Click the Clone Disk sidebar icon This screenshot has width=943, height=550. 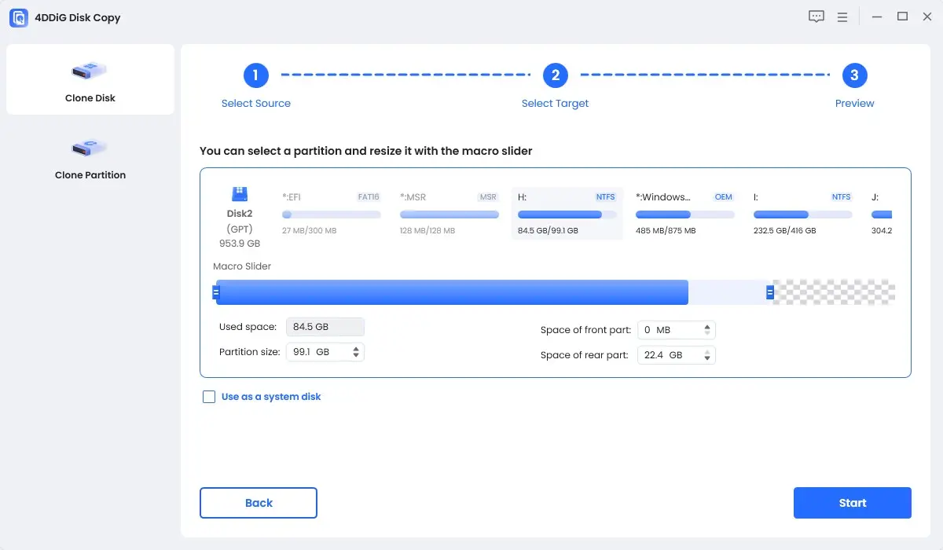point(90,72)
